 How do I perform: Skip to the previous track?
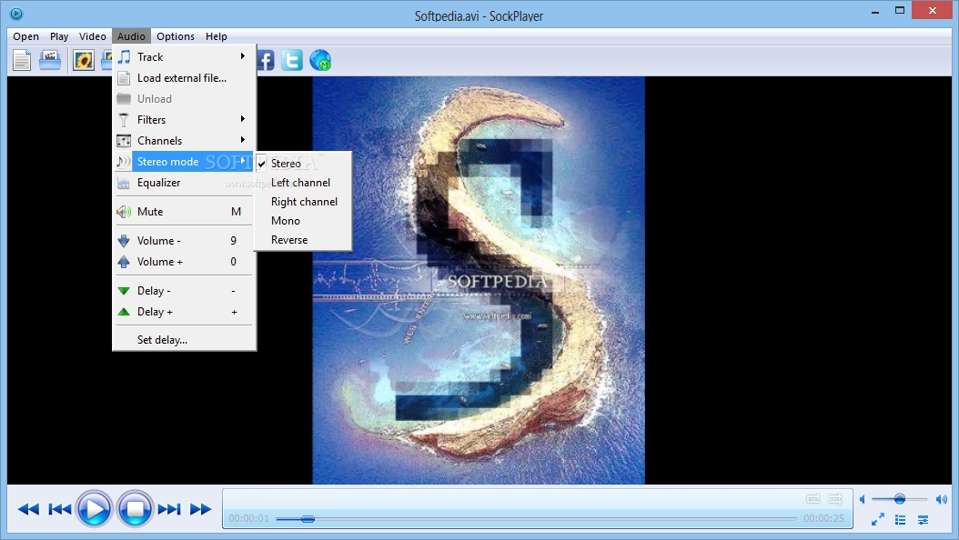59,509
